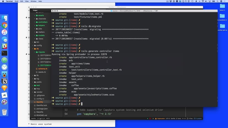Open the Trash in the dock
Image resolution: width=228 pixels, height=128 pixels.
[4, 112]
